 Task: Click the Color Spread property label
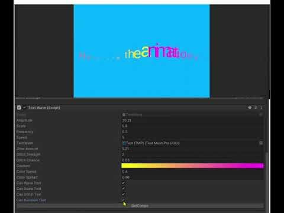point(27,177)
